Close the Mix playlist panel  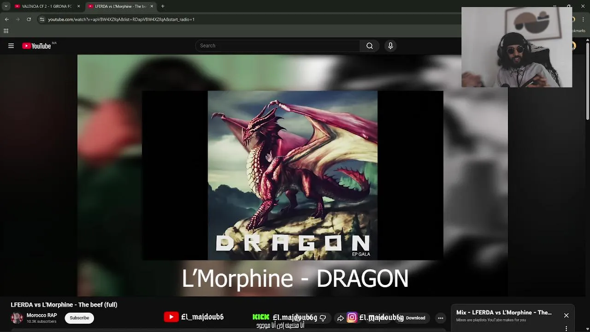pos(566,315)
